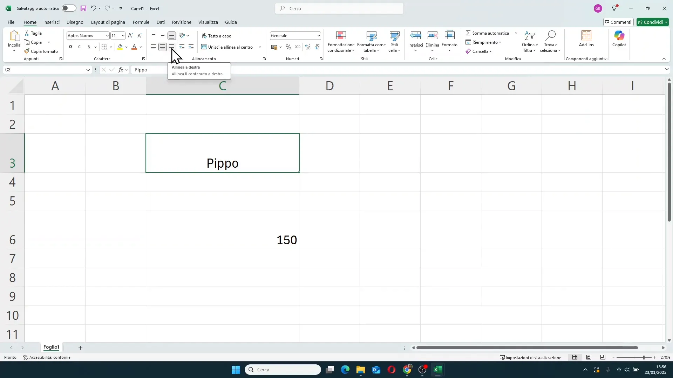Viewport: 673px width, 378px height.
Task: Toggle align left
Action: tap(154, 47)
